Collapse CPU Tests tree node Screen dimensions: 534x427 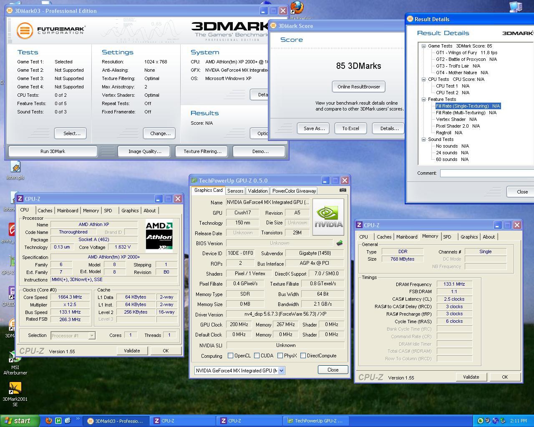[x=423, y=79]
